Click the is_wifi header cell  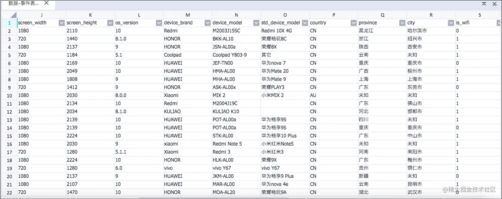pyautogui.click(x=478, y=23)
